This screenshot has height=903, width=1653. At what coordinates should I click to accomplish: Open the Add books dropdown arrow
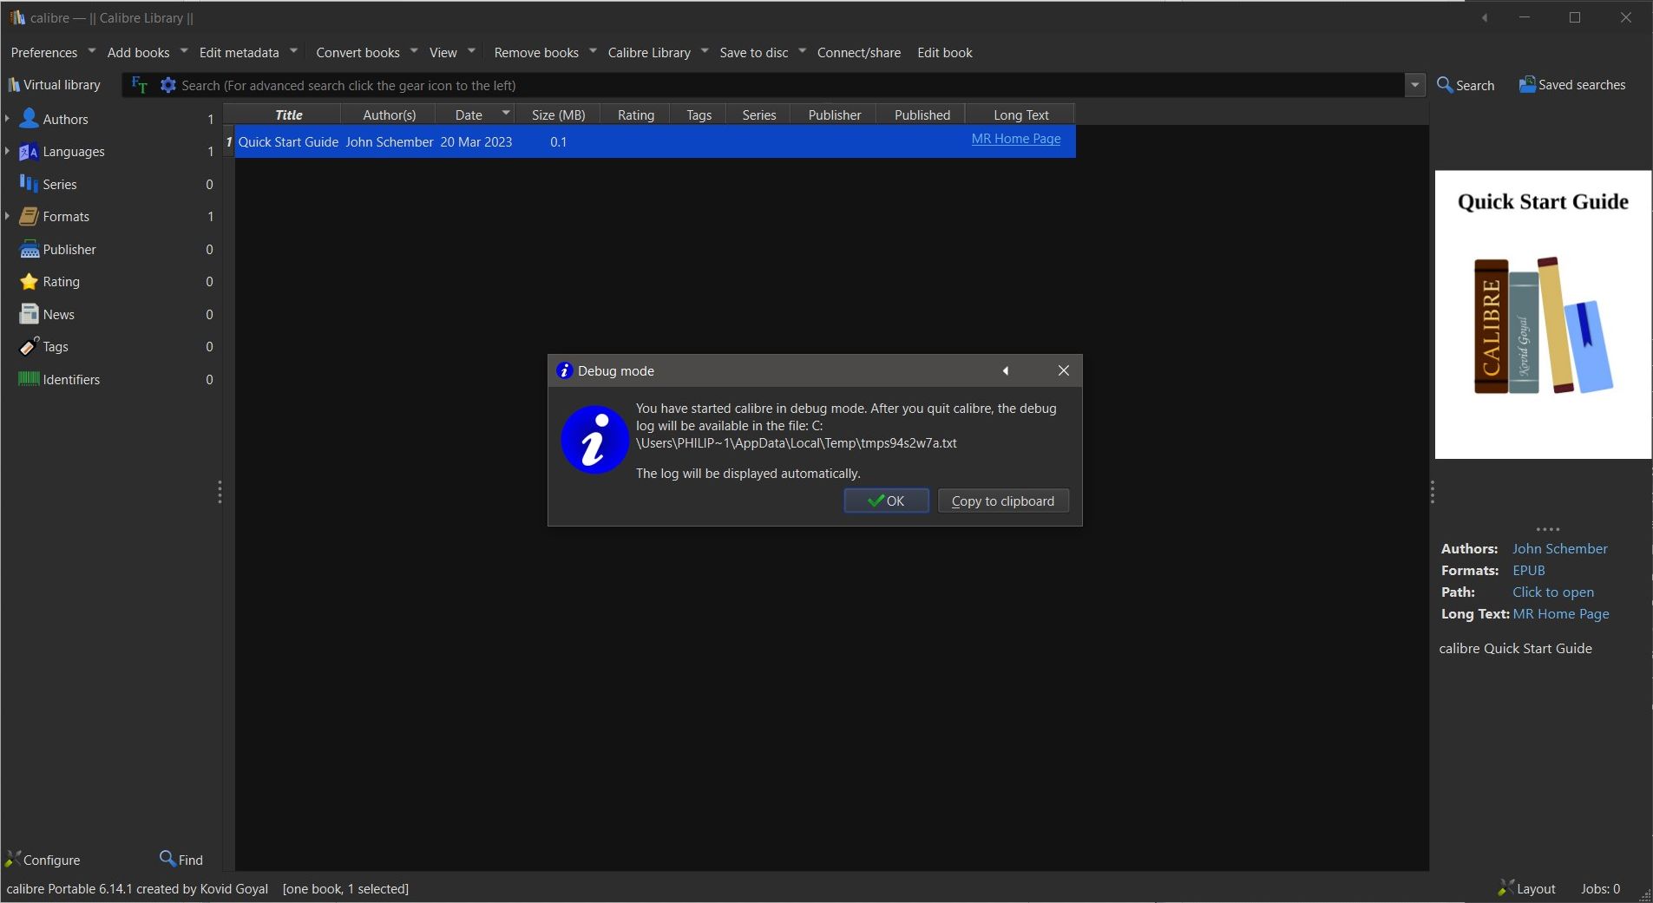coord(183,51)
